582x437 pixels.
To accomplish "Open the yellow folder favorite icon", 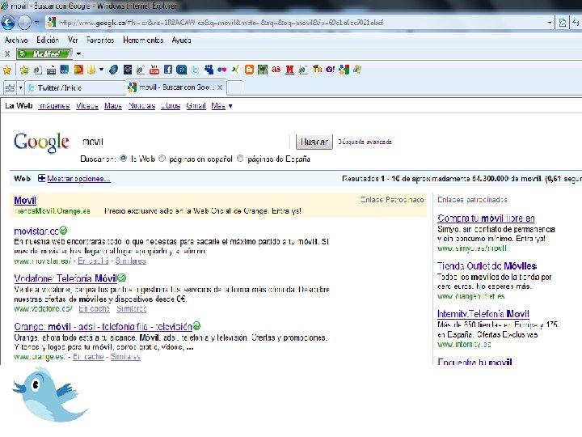I will point(91,70).
